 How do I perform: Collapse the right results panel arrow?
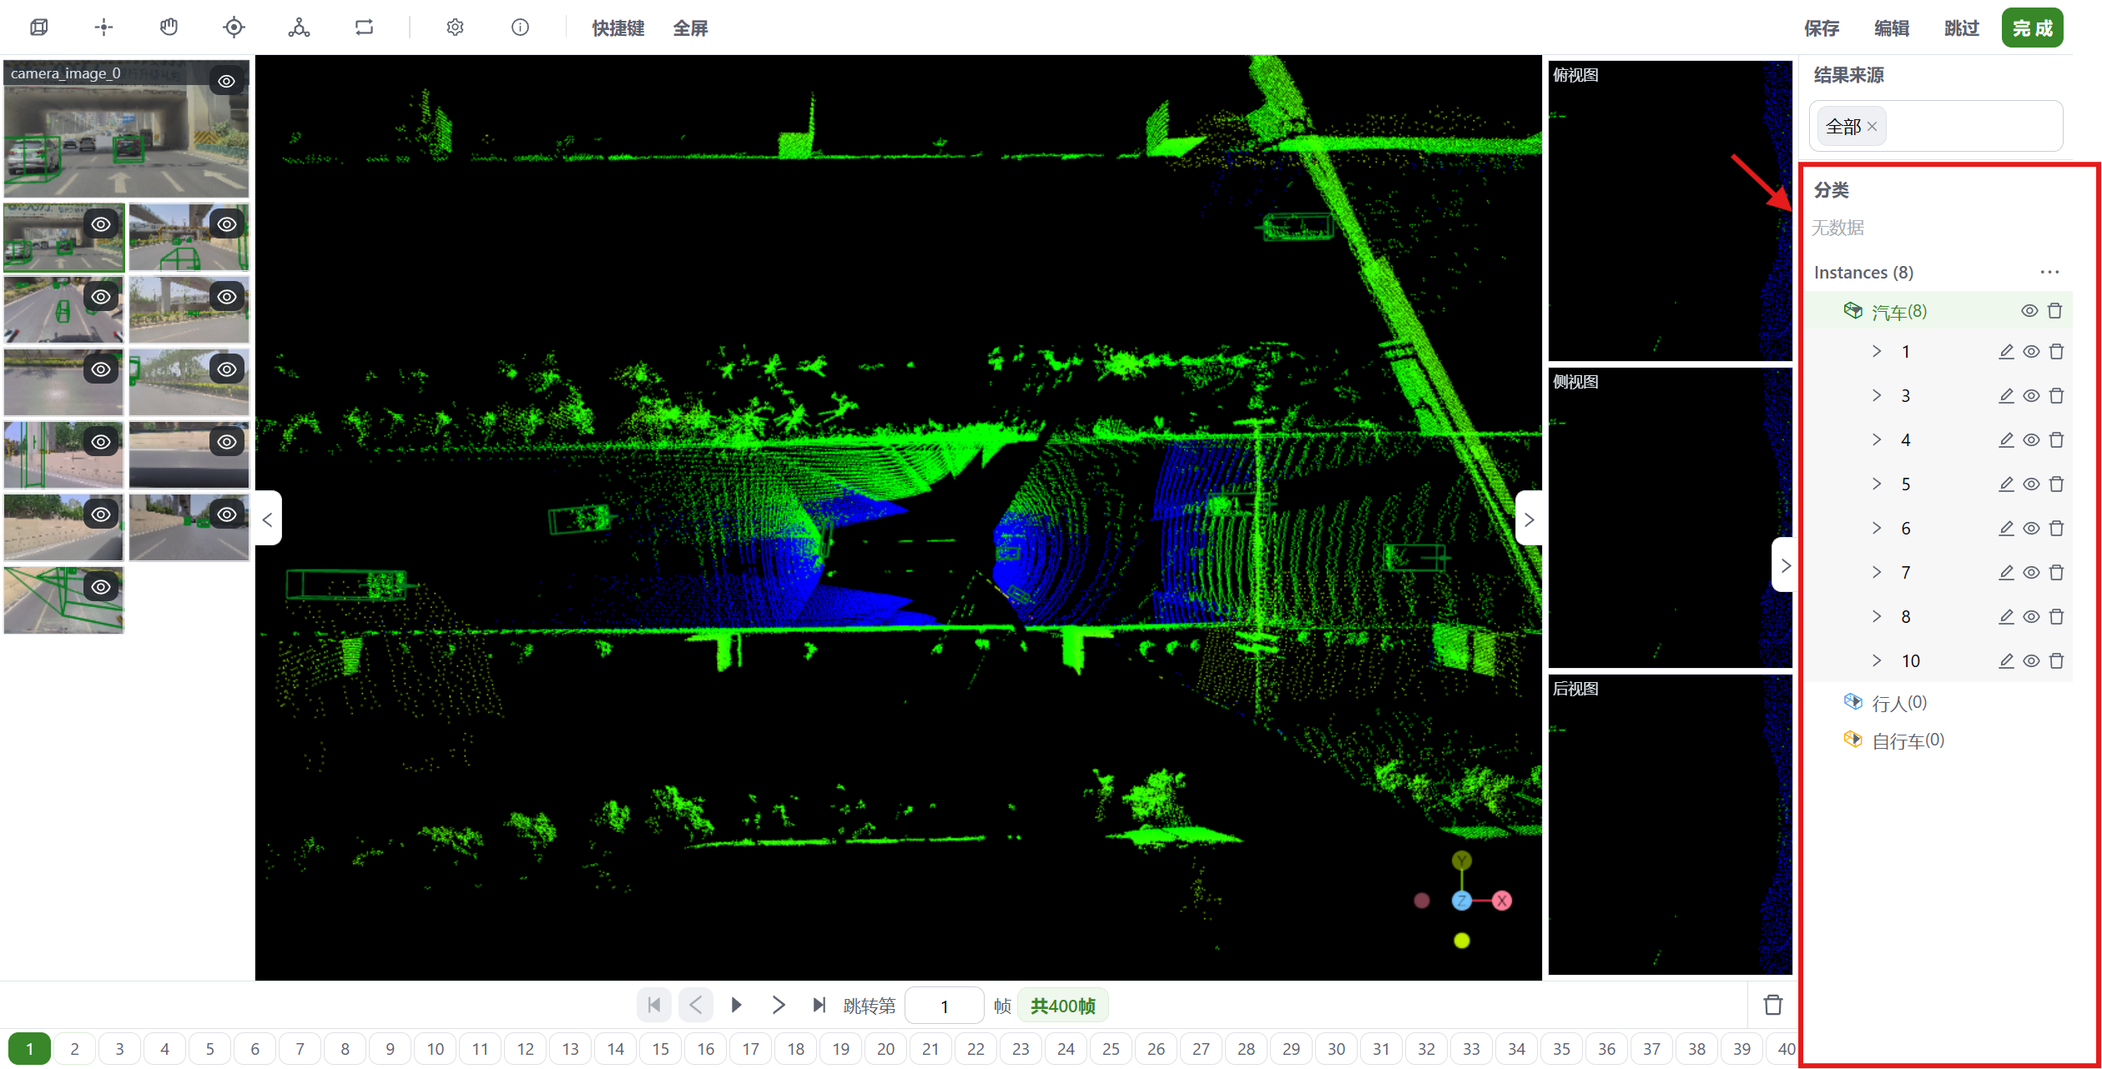(1785, 566)
